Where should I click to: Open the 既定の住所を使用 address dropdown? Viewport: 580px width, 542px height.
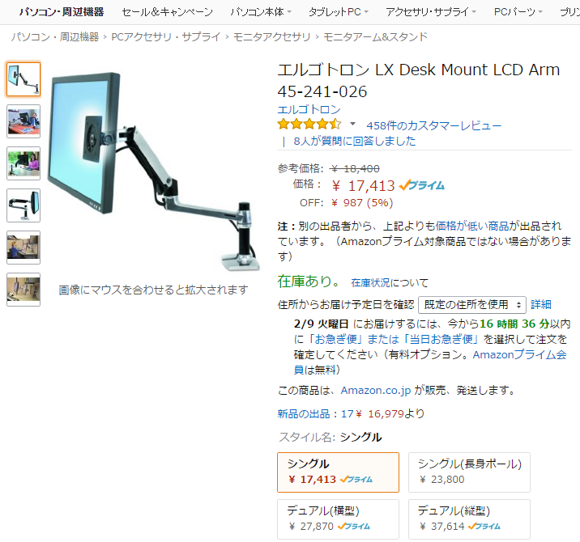click(x=472, y=305)
